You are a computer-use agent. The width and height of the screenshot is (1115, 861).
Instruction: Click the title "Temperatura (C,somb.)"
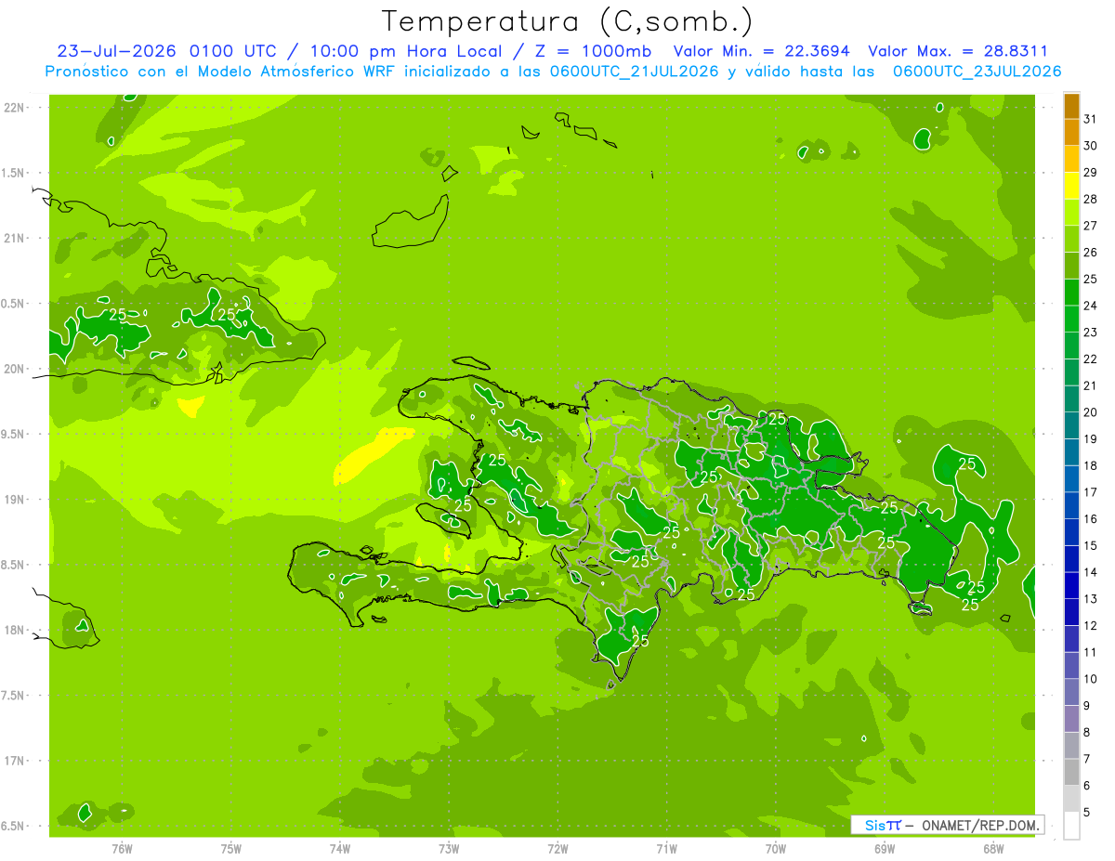click(567, 22)
